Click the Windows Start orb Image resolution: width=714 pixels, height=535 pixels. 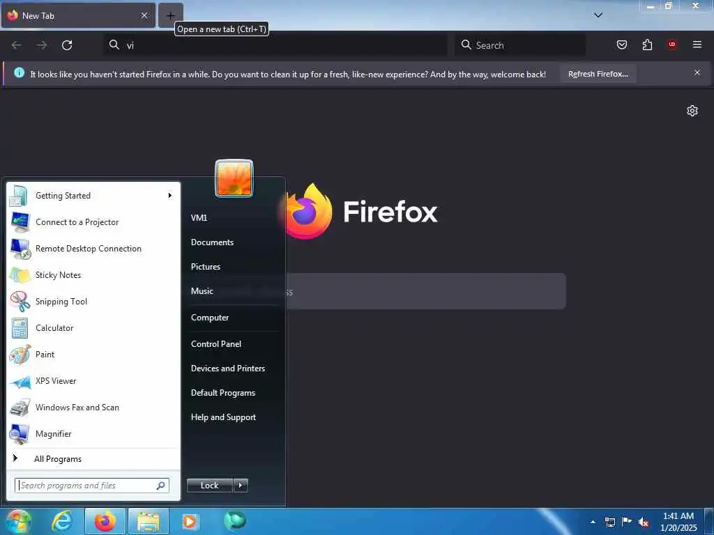17,522
